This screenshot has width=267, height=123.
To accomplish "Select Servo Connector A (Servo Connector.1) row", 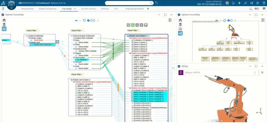I will pos(149,92).
